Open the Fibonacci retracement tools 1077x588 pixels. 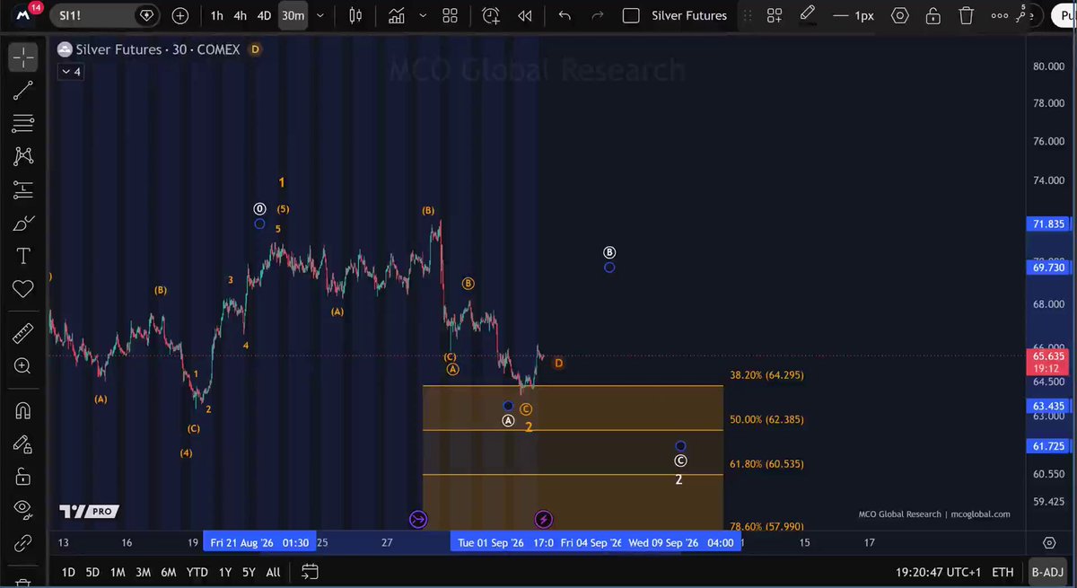23,123
